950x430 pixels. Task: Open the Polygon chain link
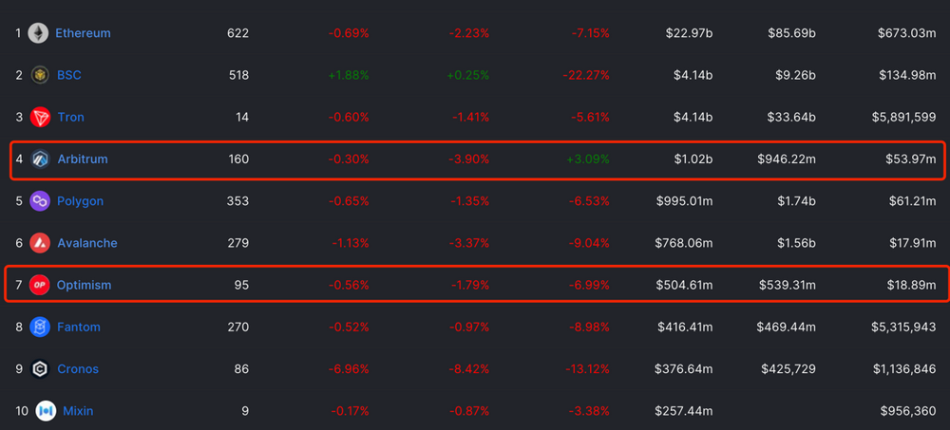80,201
